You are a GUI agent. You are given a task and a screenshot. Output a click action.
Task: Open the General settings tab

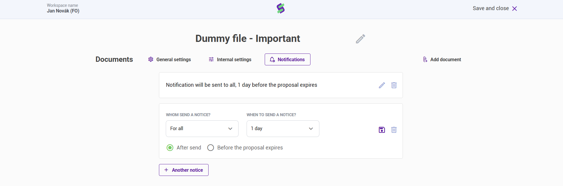coord(174,59)
